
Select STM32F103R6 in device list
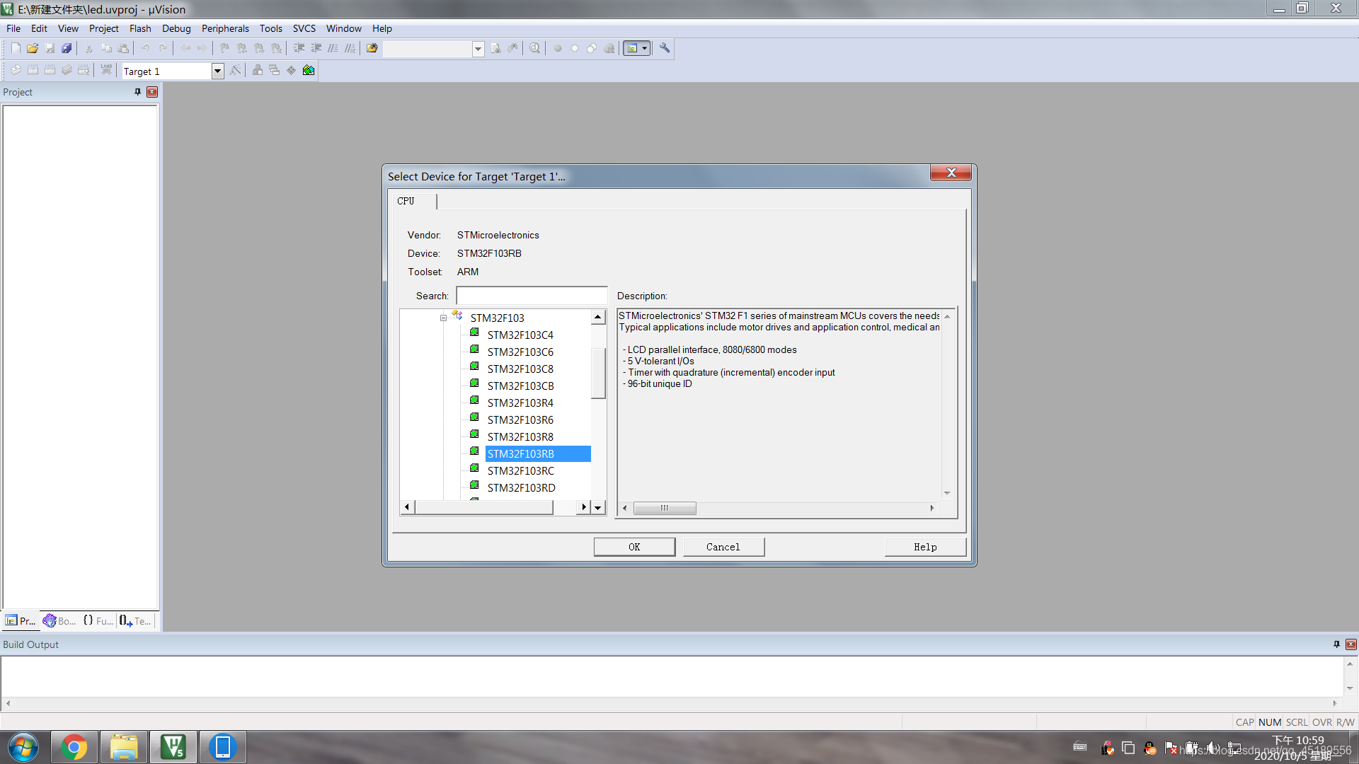tap(520, 420)
